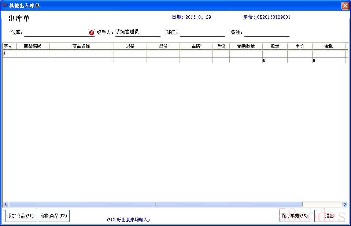Edit the 经手人 field with 系统管理员
This screenshot has height=226, width=351.
click(x=137, y=32)
